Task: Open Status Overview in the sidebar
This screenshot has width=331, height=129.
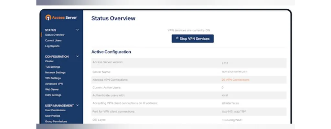Action: coord(55,35)
